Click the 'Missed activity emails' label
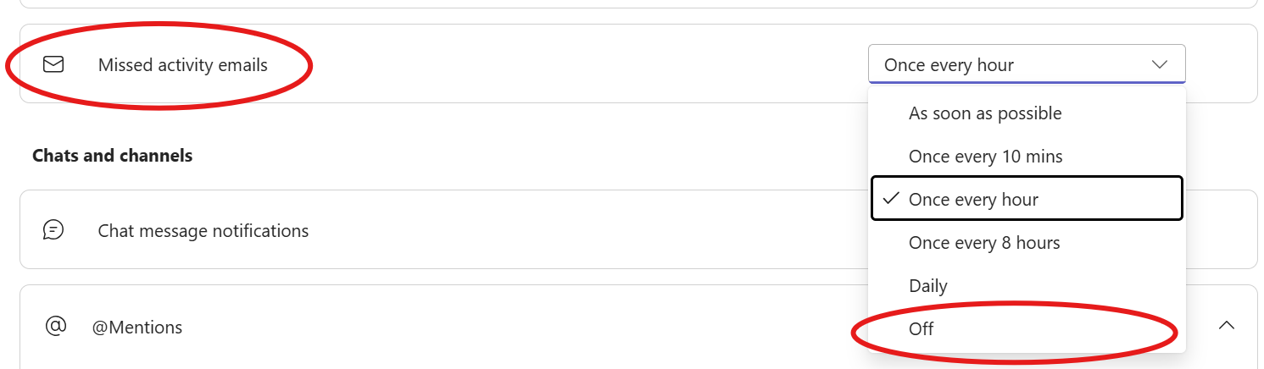1264x369 pixels. click(182, 65)
